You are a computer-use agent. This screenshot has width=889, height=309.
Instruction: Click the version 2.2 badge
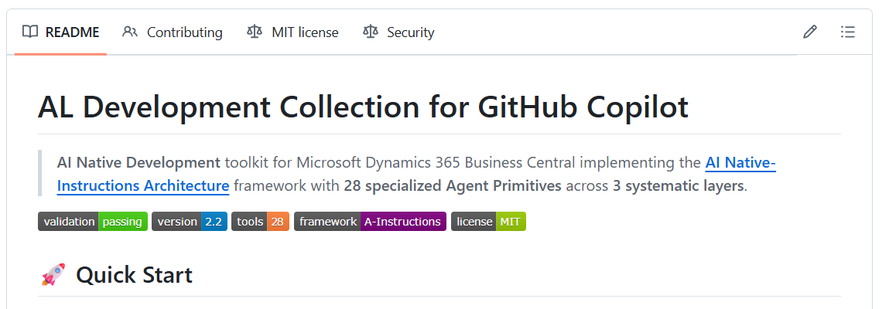click(190, 222)
